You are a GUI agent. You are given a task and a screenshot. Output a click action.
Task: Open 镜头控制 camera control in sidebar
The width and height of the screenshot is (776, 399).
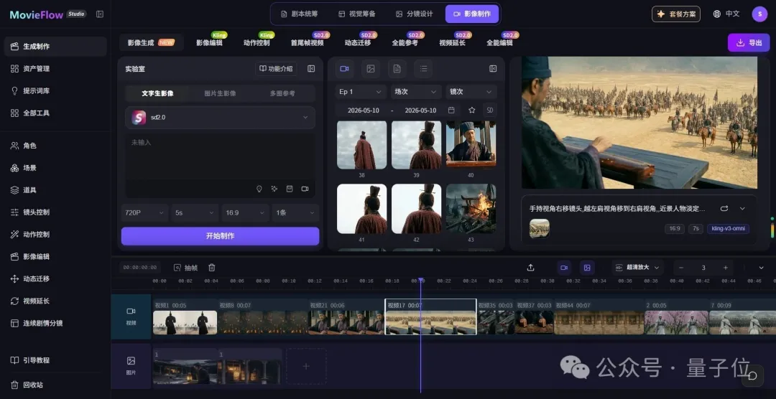(x=55, y=212)
